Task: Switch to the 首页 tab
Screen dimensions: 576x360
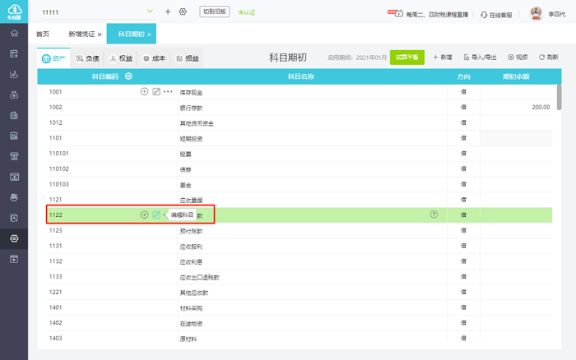Action: tap(43, 34)
